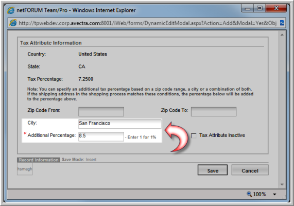294x206 pixels.
Task: Click the compatibility view icon in address bar
Action: pos(282,23)
